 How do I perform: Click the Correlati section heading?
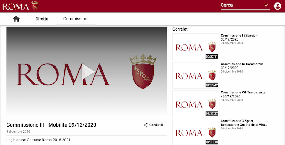click(181, 29)
